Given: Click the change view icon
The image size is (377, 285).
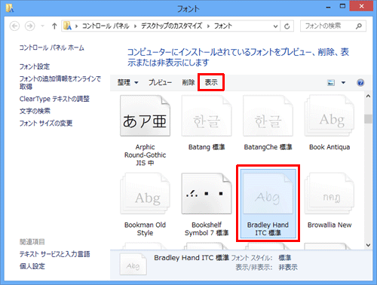Looking at the screenshot, I should pos(331,82).
